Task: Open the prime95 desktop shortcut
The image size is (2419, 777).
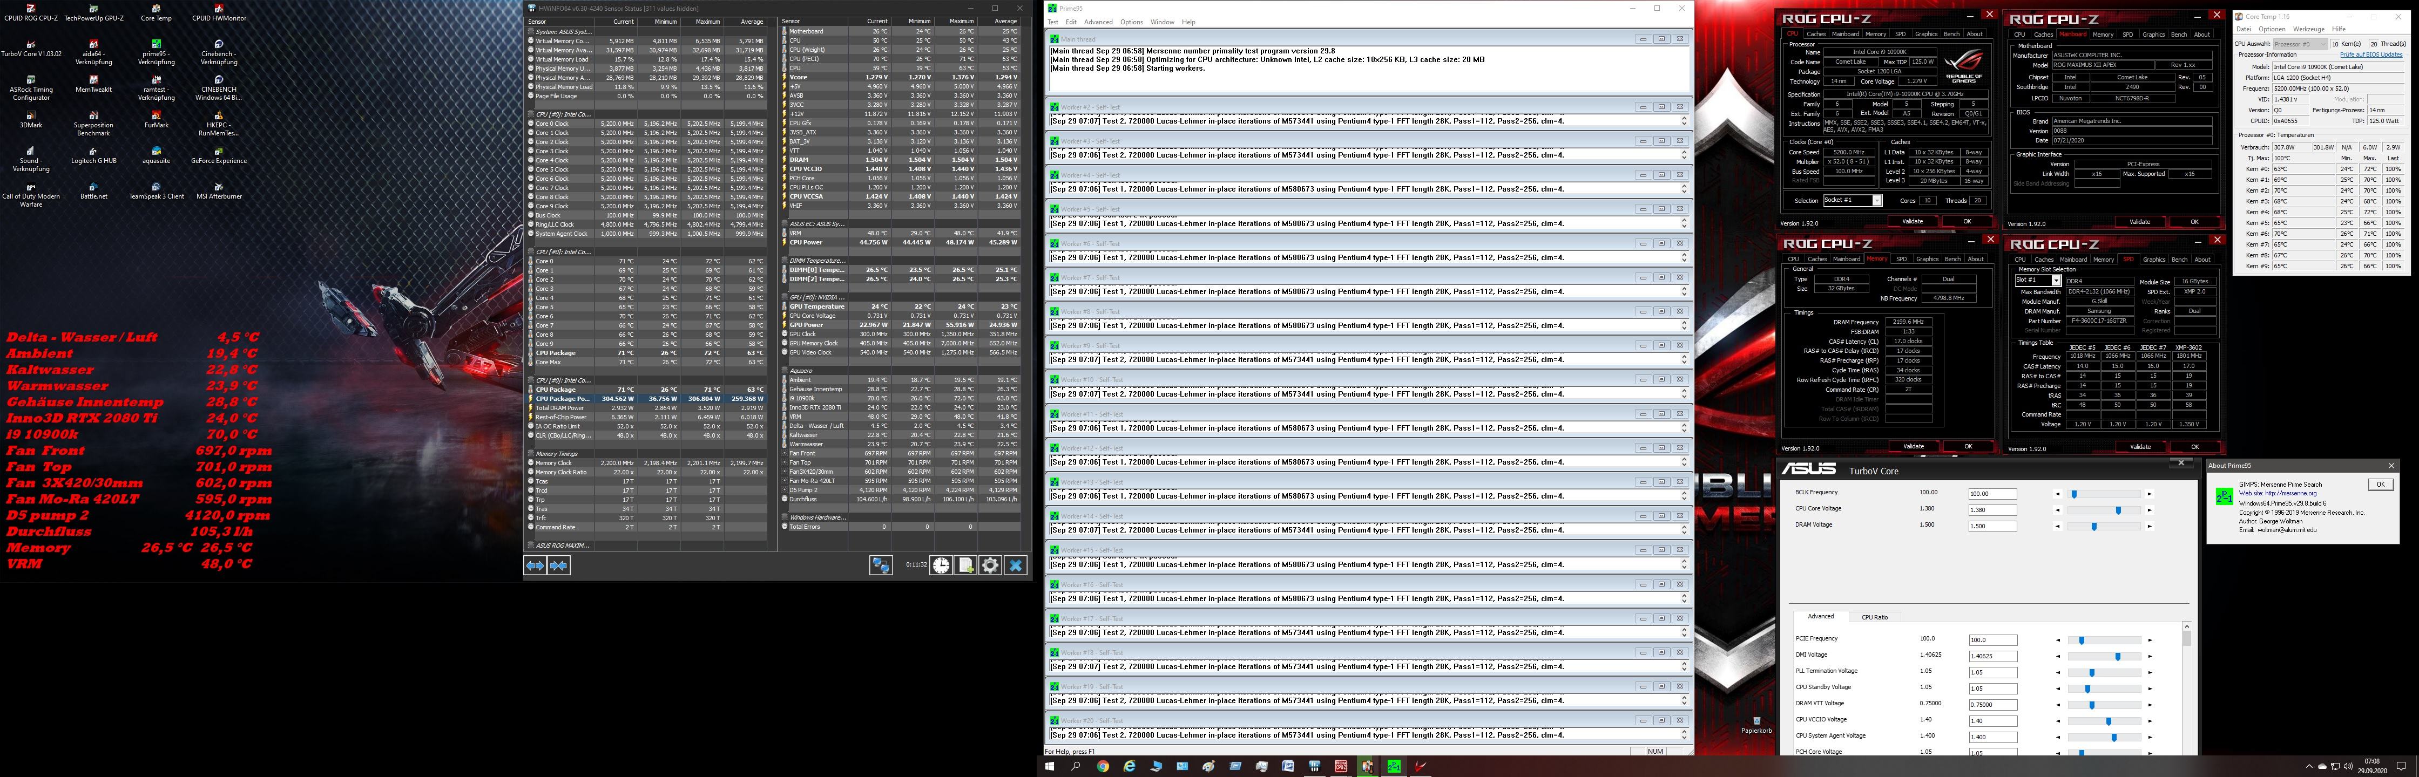Action: tap(156, 52)
